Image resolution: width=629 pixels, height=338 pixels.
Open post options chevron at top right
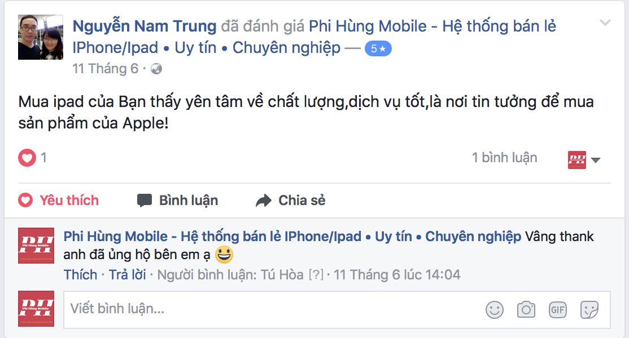pos(605,23)
